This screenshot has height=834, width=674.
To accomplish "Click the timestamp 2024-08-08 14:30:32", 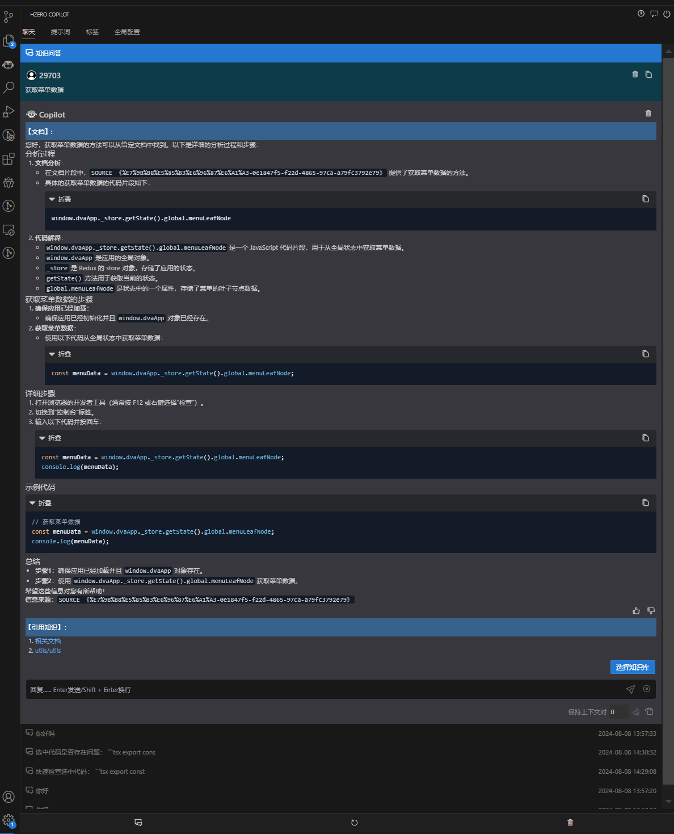I will (x=627, y=752).
